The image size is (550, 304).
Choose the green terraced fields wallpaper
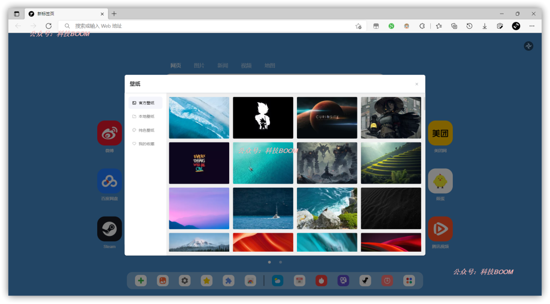[391, 163]
